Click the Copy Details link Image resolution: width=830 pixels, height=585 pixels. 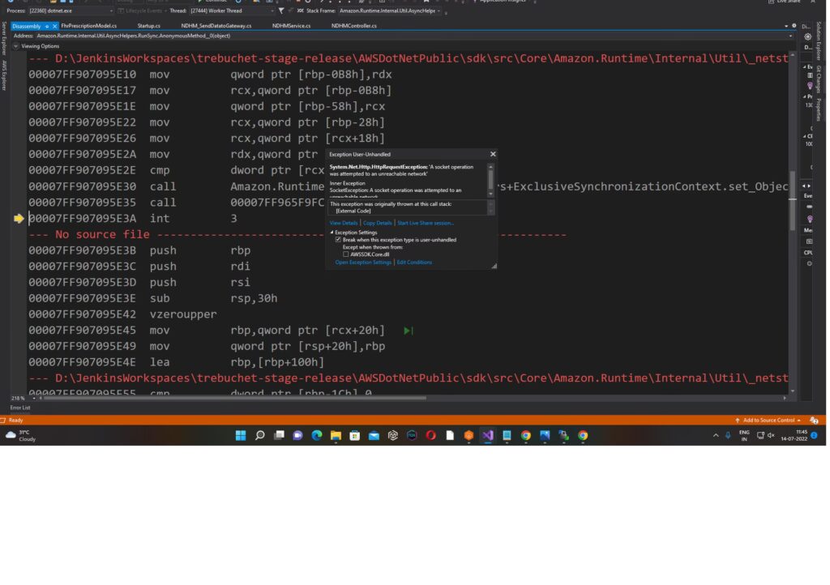click(378, 223)
